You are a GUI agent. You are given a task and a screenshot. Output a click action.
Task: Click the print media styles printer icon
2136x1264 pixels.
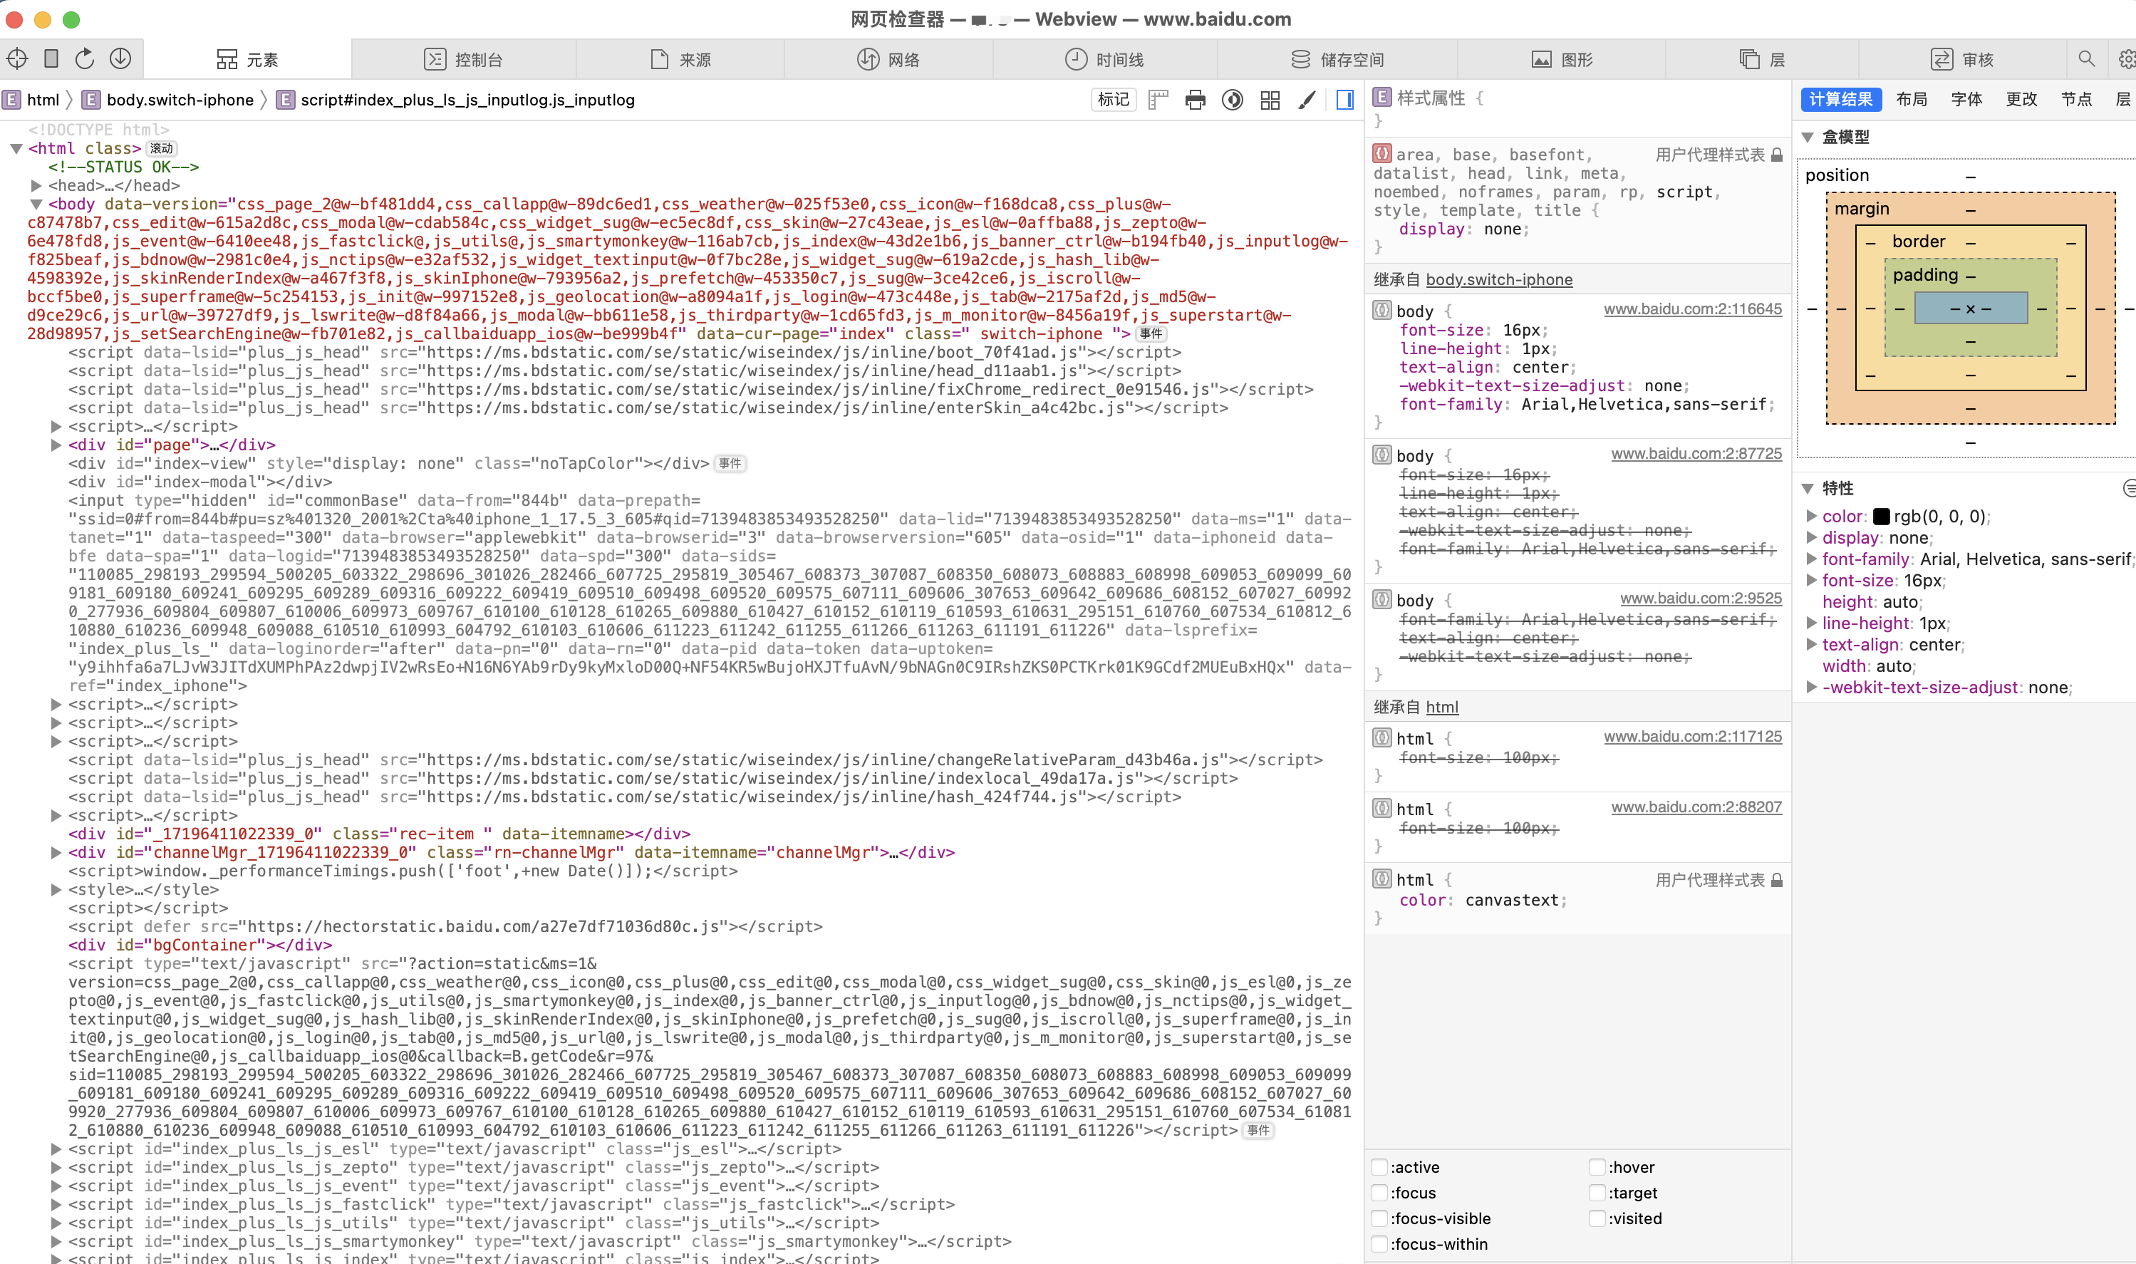(1196, 100)
